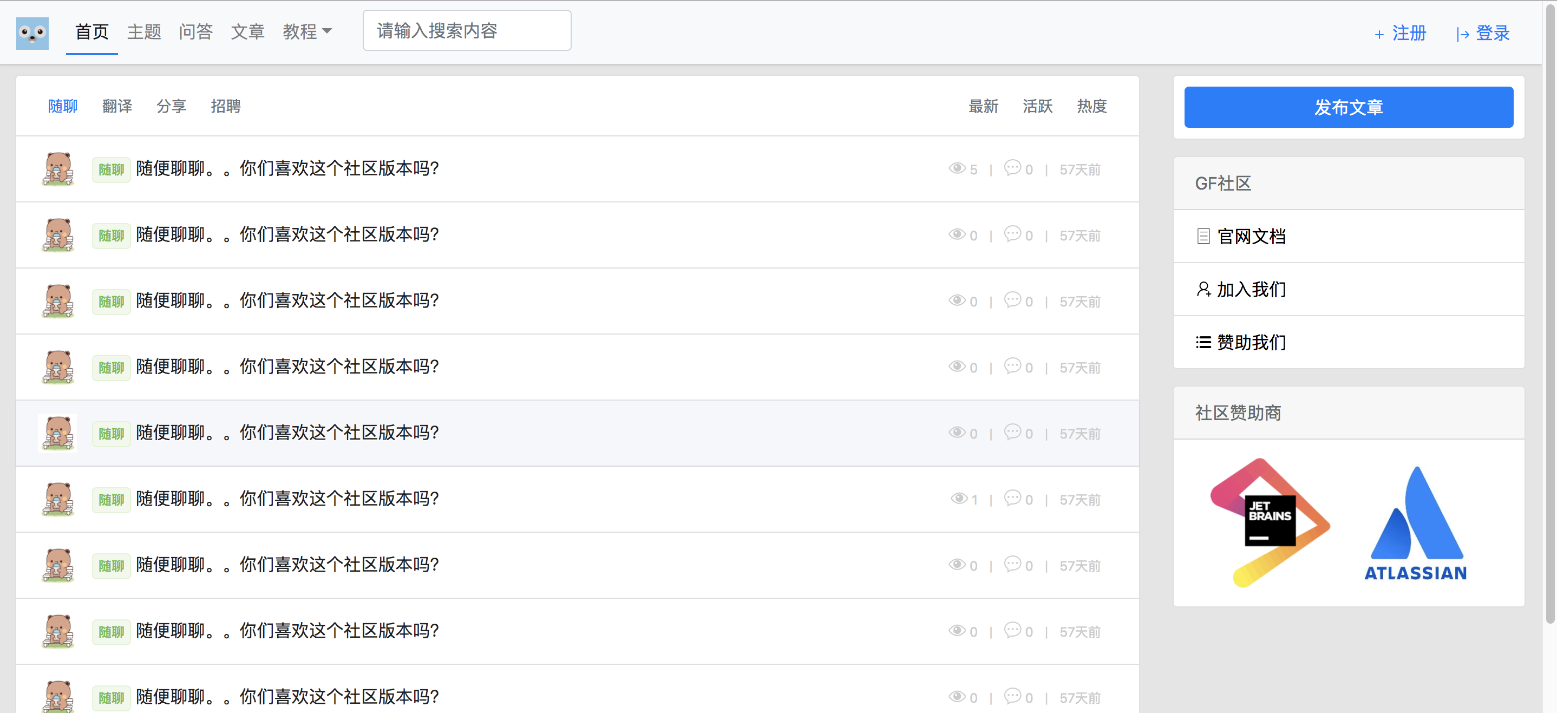The height and width of the screenshot is (713, 1557).
Task: Expand the 教程 dropdown menu
Action: point(307,31)
